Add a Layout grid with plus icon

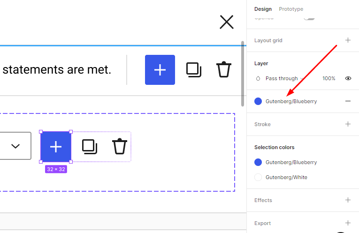(x=348, y=40)
